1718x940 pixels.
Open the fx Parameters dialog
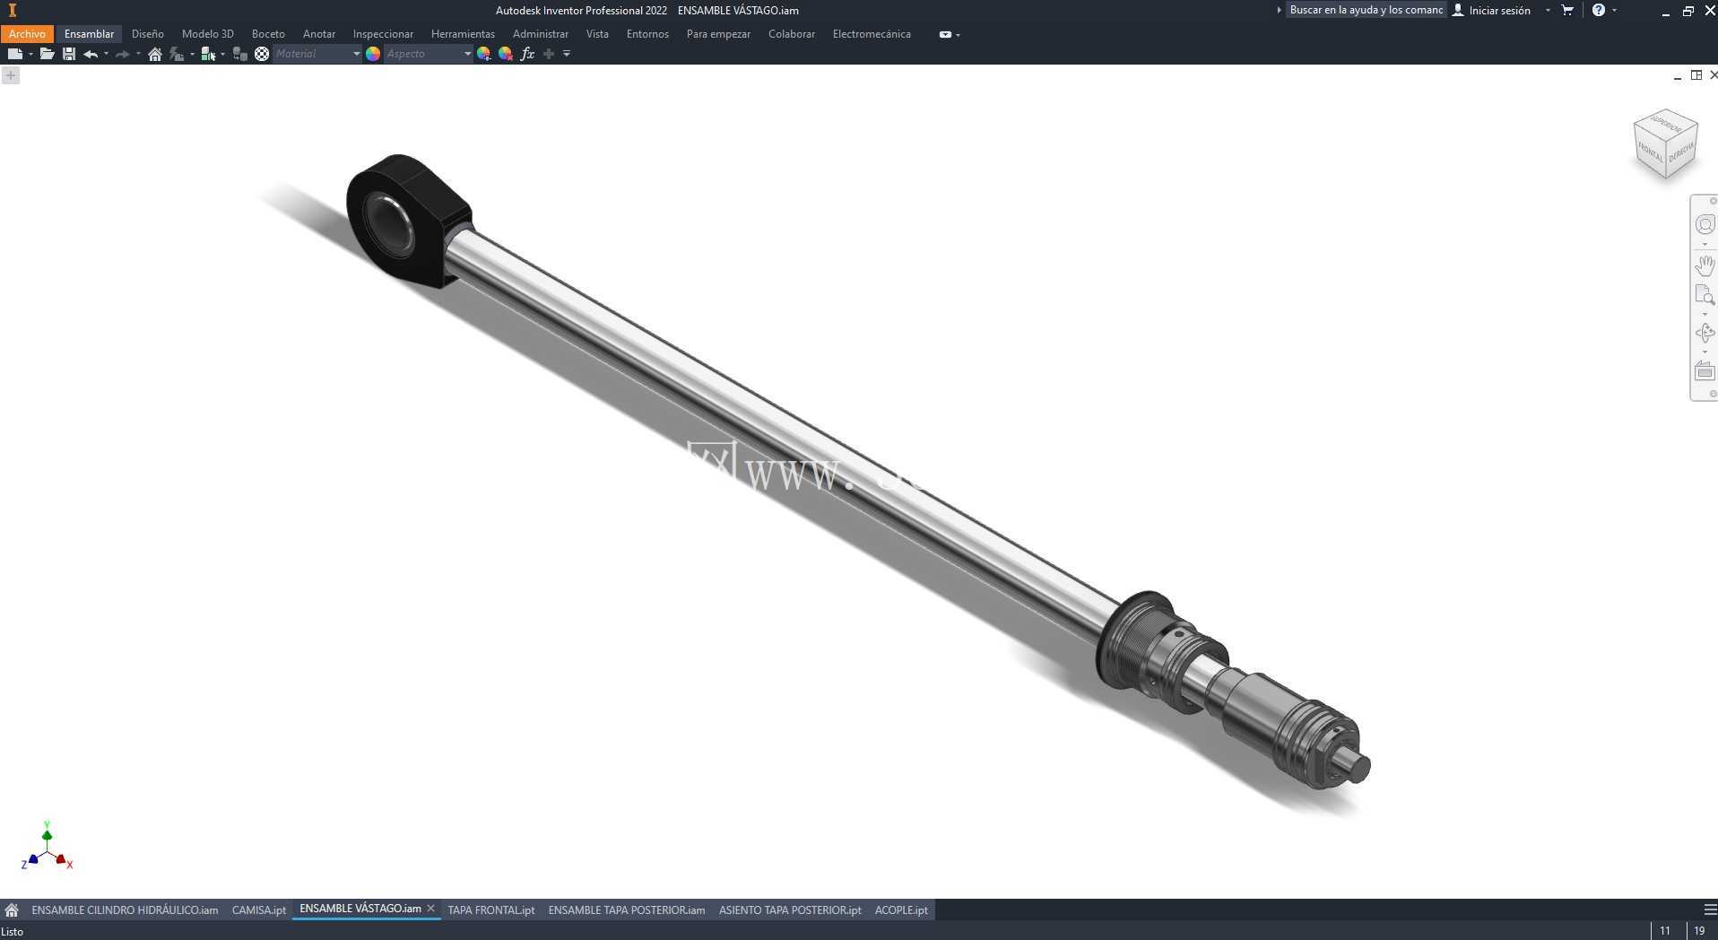[527, 54]
